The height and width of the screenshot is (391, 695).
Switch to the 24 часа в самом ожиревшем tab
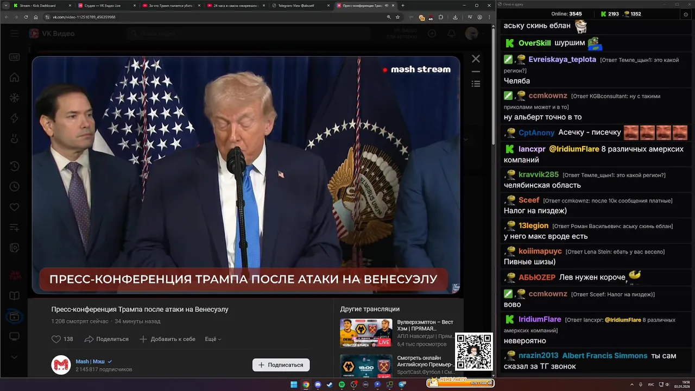pos(235,5)
